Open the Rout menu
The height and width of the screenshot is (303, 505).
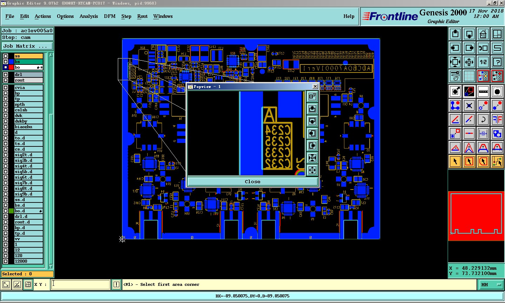(142, 16)
